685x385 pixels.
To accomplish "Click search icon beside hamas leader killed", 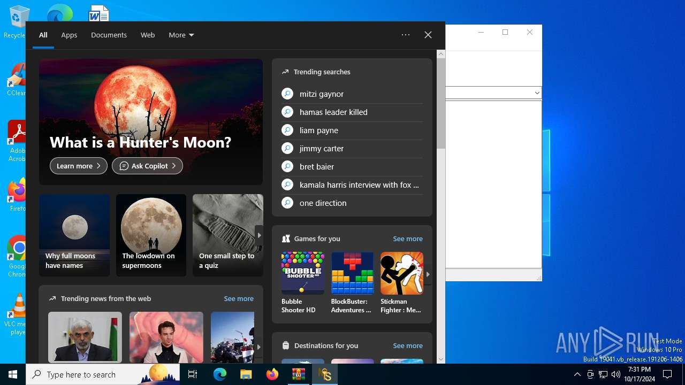I will point(287,112).
